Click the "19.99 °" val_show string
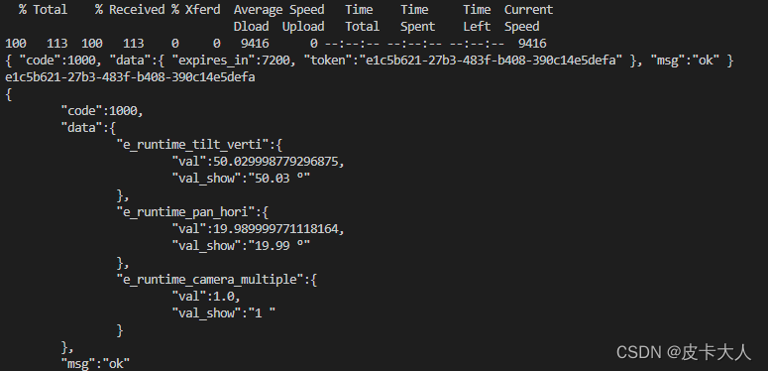768x371 pixels. (x=279, y=246)
